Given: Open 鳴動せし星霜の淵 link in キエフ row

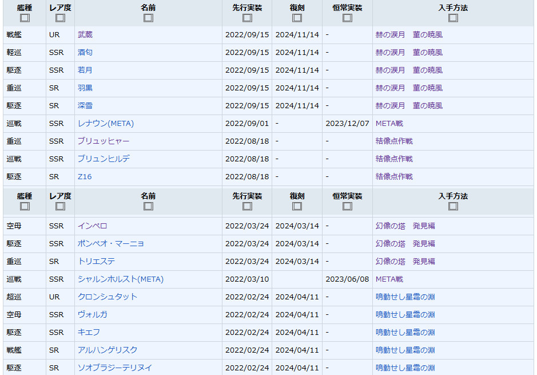Looking at the screenshot, I should click(x=405, y=333).
